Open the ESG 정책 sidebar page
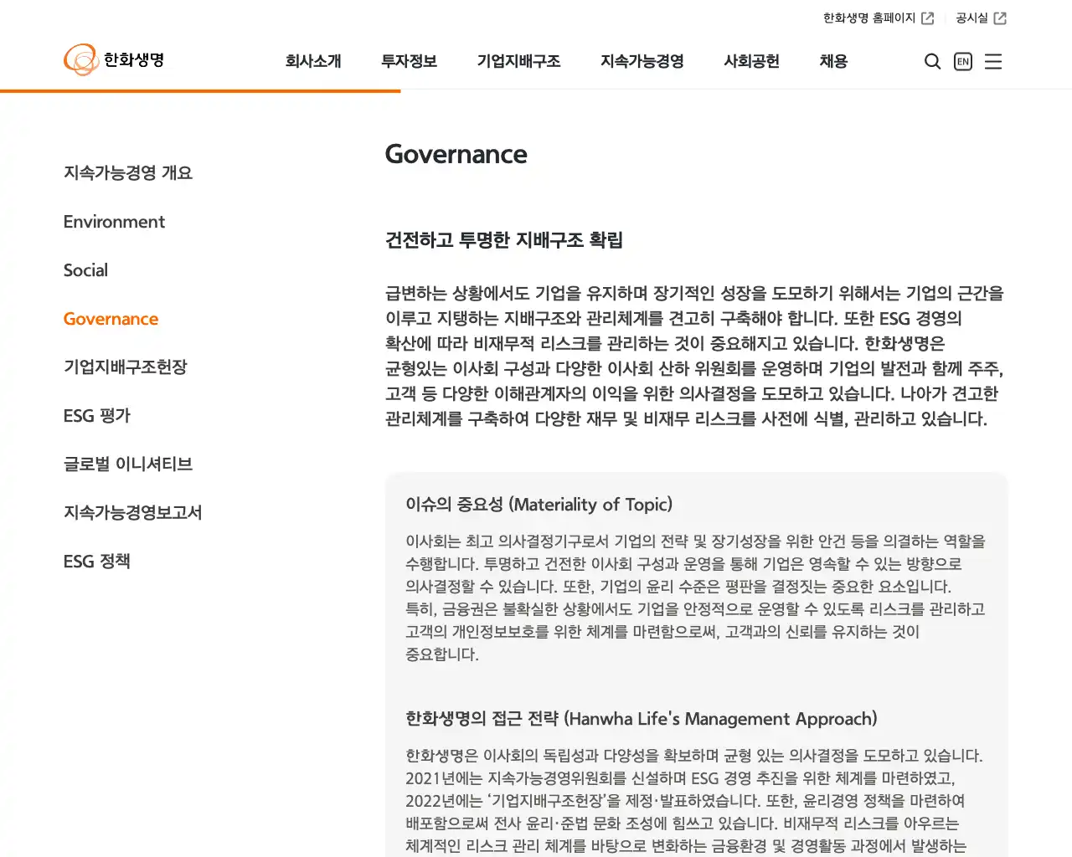The width and height of the screenshot is (1072, 857). 96,561
